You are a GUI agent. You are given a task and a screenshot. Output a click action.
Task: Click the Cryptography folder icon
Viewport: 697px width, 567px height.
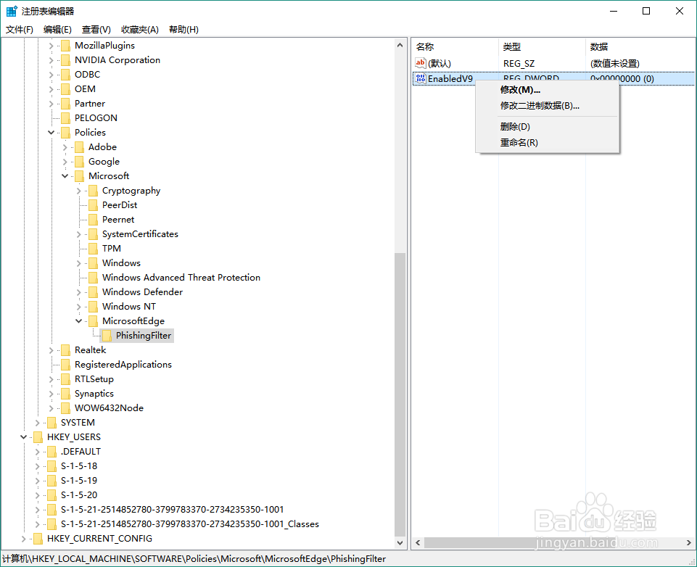click(93, 191)
